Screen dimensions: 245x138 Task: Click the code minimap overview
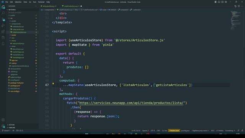click(236, 20)
